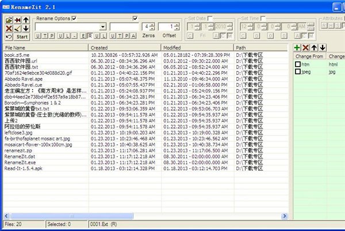Minimize the RenameZit window
Screen dimensions: 345x231
click(x=336, y=7)
